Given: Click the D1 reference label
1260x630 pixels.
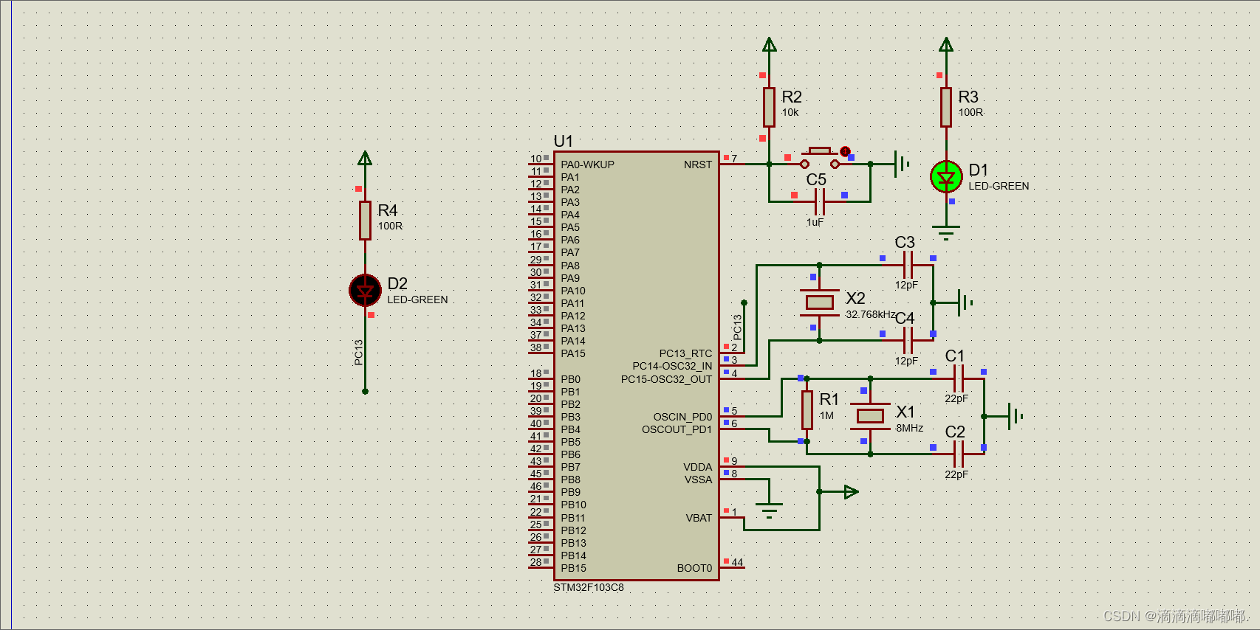Looking at the screenshot, I should [979, 170].
